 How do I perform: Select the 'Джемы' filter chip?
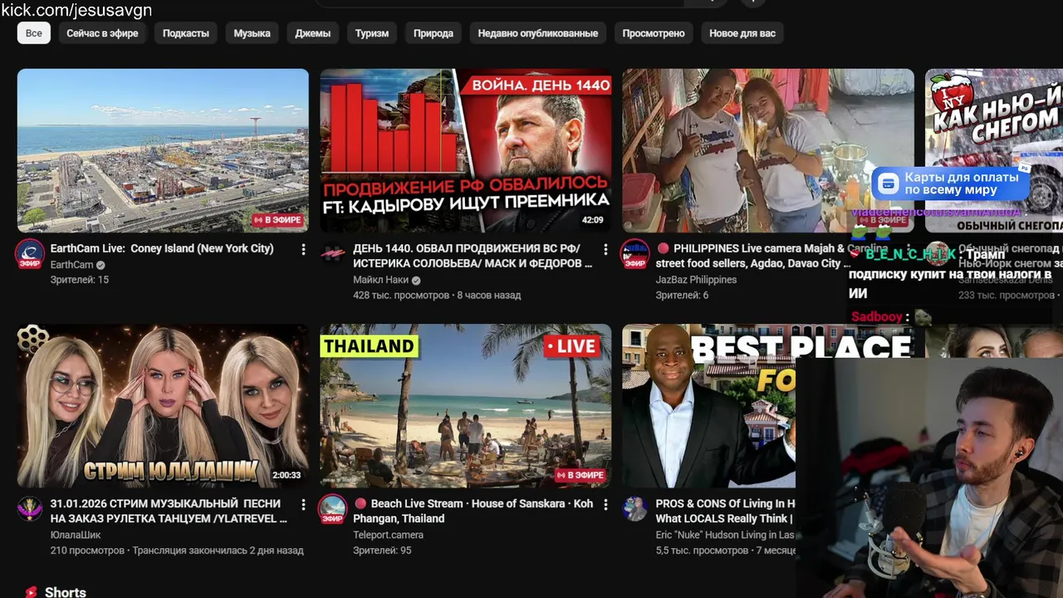313,33
